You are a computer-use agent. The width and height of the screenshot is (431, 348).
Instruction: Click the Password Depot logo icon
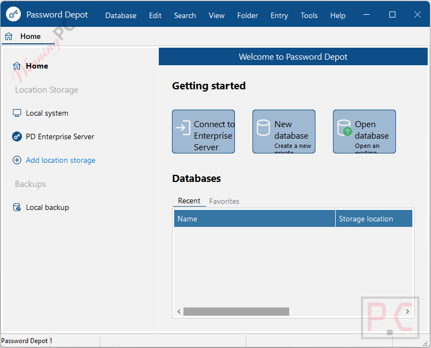pos(13,14)
